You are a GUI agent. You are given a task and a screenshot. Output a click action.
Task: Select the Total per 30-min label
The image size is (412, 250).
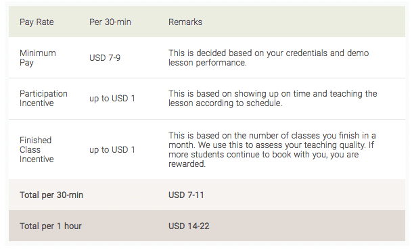click(x=51, y=195)
